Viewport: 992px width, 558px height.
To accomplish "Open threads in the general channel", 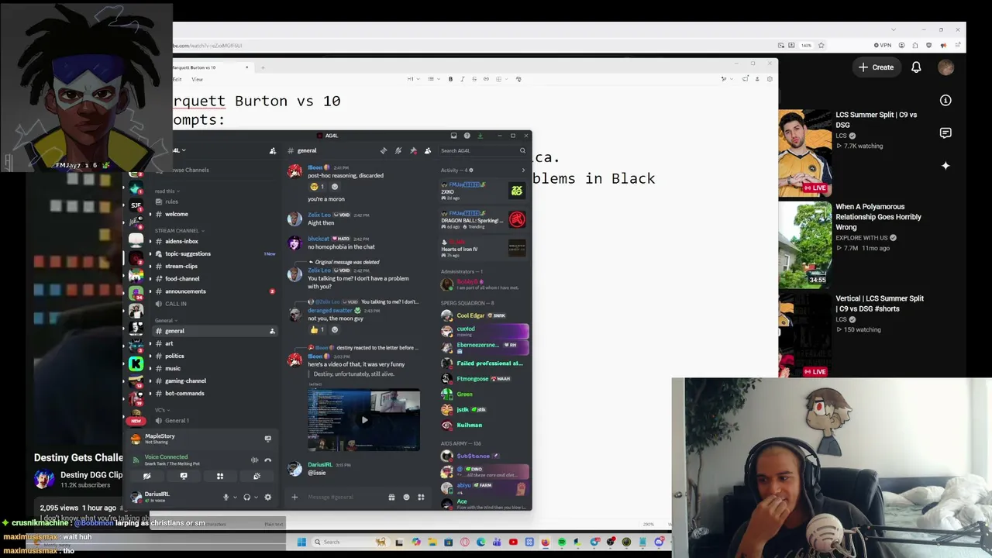I will 384,150.
